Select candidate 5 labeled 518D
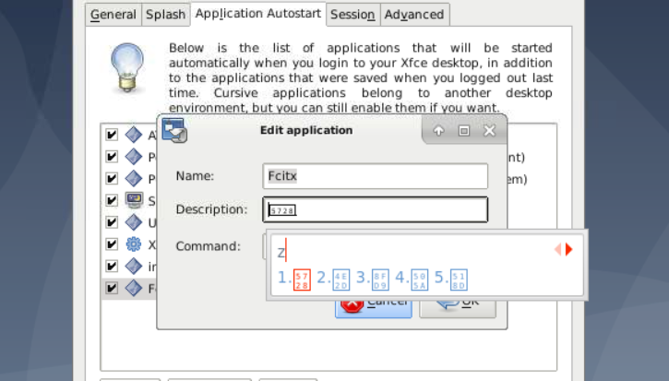 coord(451,280)
